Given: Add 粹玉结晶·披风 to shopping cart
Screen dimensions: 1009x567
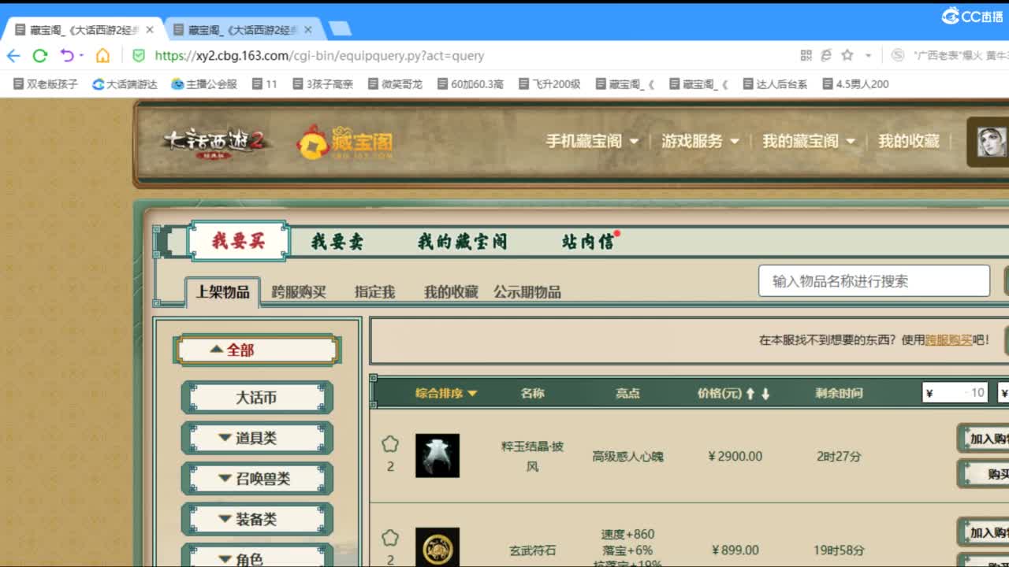Looking at the screenshot, I should tap(984, 439).
